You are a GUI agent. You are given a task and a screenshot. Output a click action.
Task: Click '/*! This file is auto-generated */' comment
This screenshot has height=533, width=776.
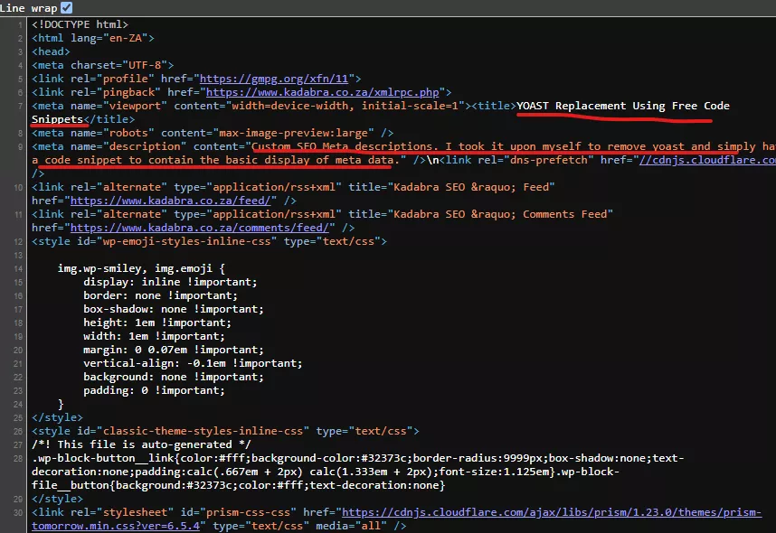click(x=141, y=444)
